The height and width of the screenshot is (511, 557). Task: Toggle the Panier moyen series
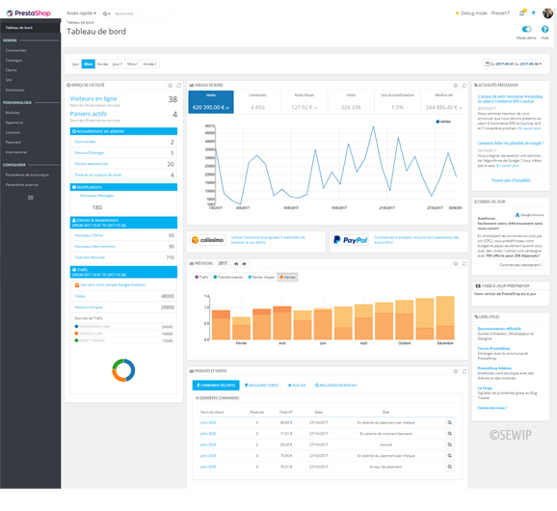[261, 277]
